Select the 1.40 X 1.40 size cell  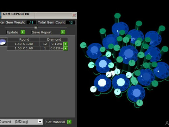(x=24, y=44)
